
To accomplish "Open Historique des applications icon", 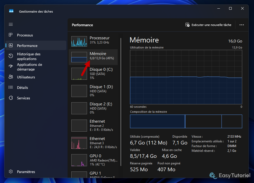I will click(x=11, y=56).
